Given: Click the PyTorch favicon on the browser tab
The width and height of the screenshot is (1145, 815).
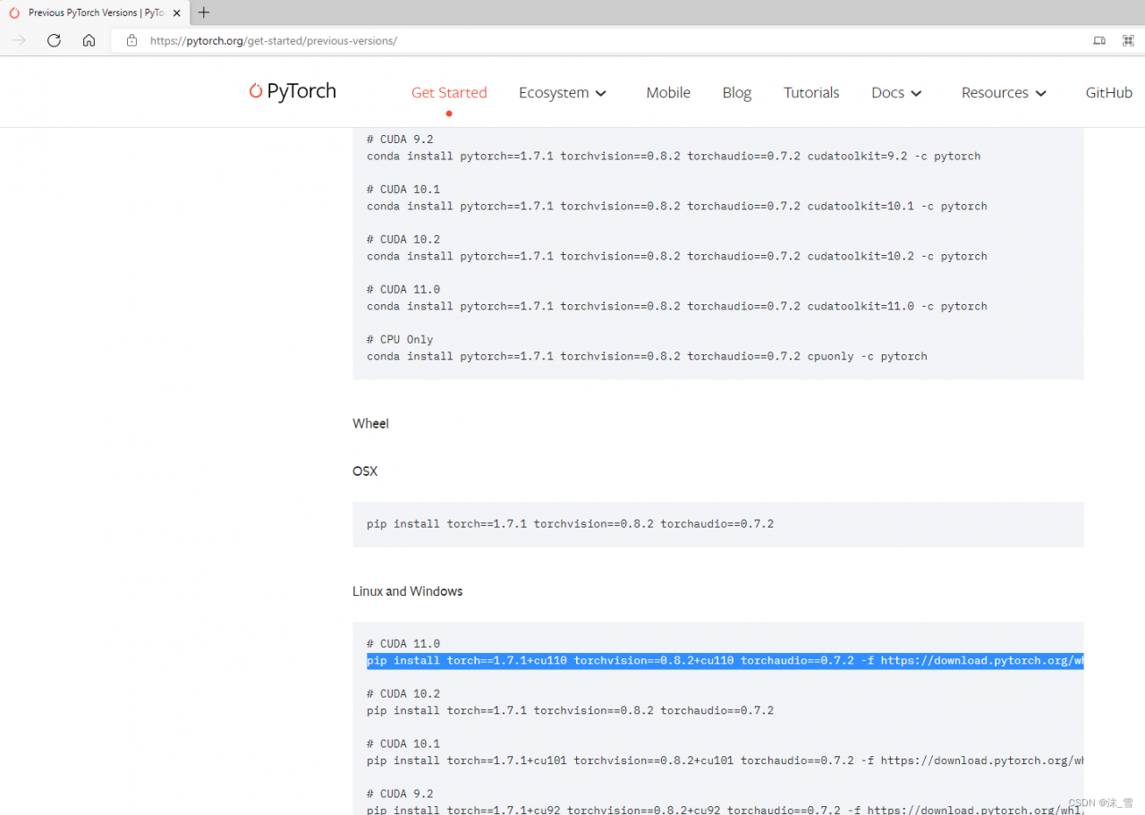Looking at the screenshot, I should pos(14,13).
